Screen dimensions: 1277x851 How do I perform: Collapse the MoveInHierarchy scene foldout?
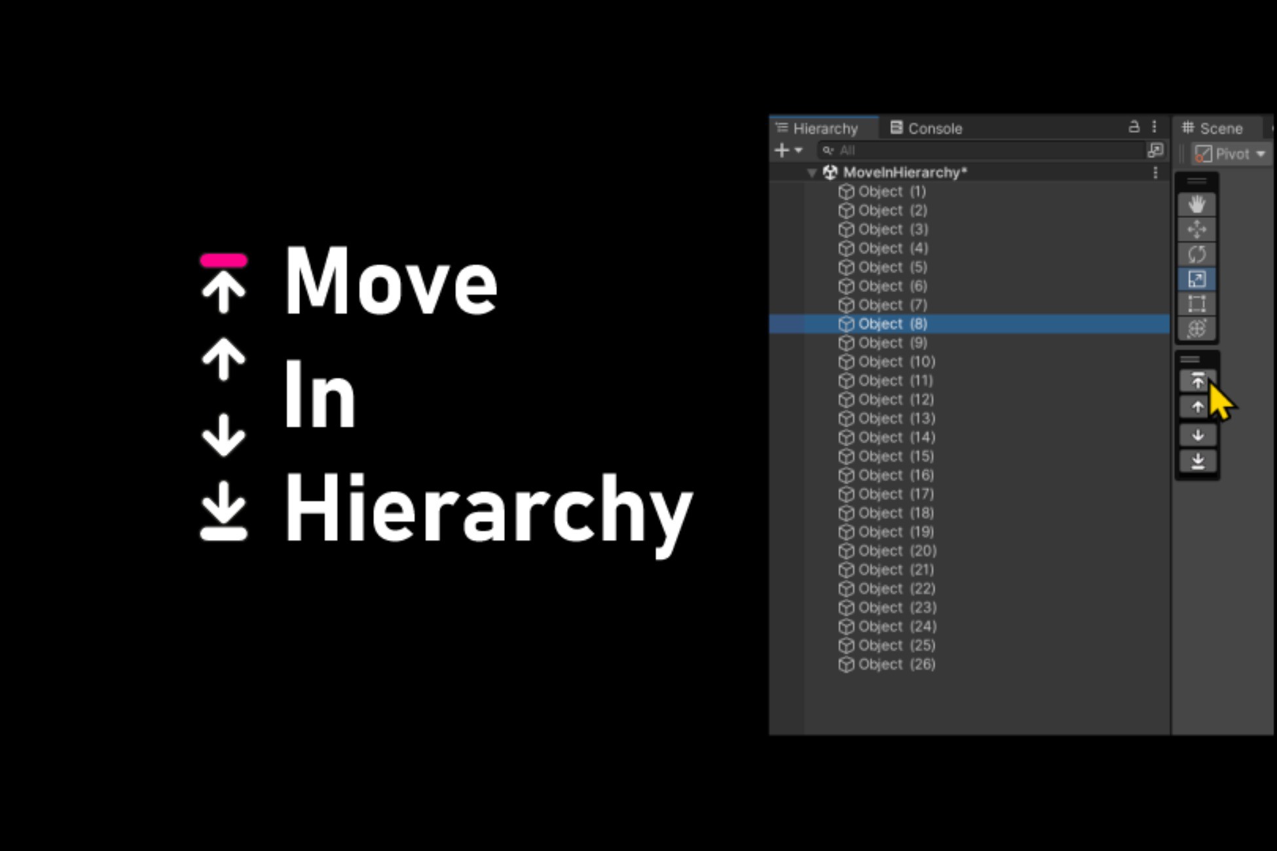point(811,173)
